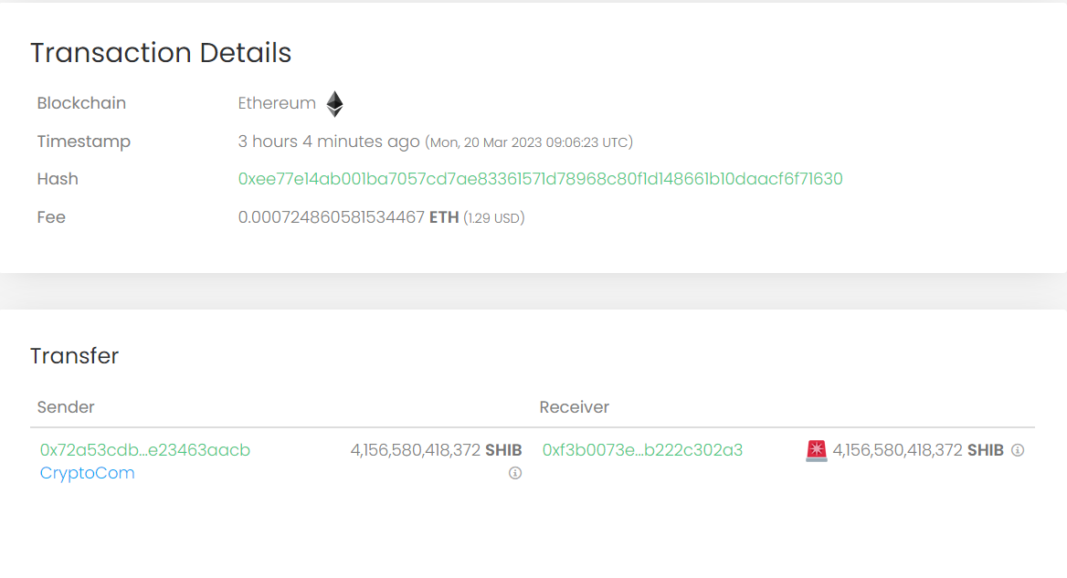Click the Ethereum diamond logo icon
The width and height of the screenshot is (1067, 578).
tap(335, 104)
